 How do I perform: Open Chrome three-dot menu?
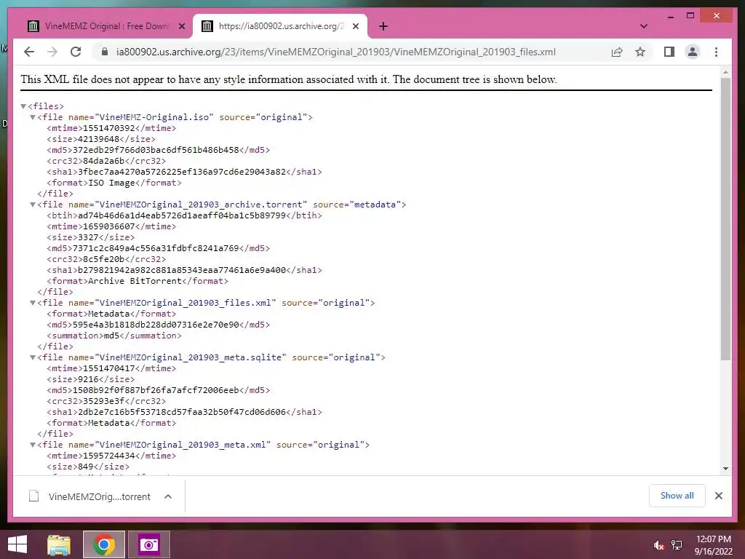pyautogui.click(x=716, y=52)
